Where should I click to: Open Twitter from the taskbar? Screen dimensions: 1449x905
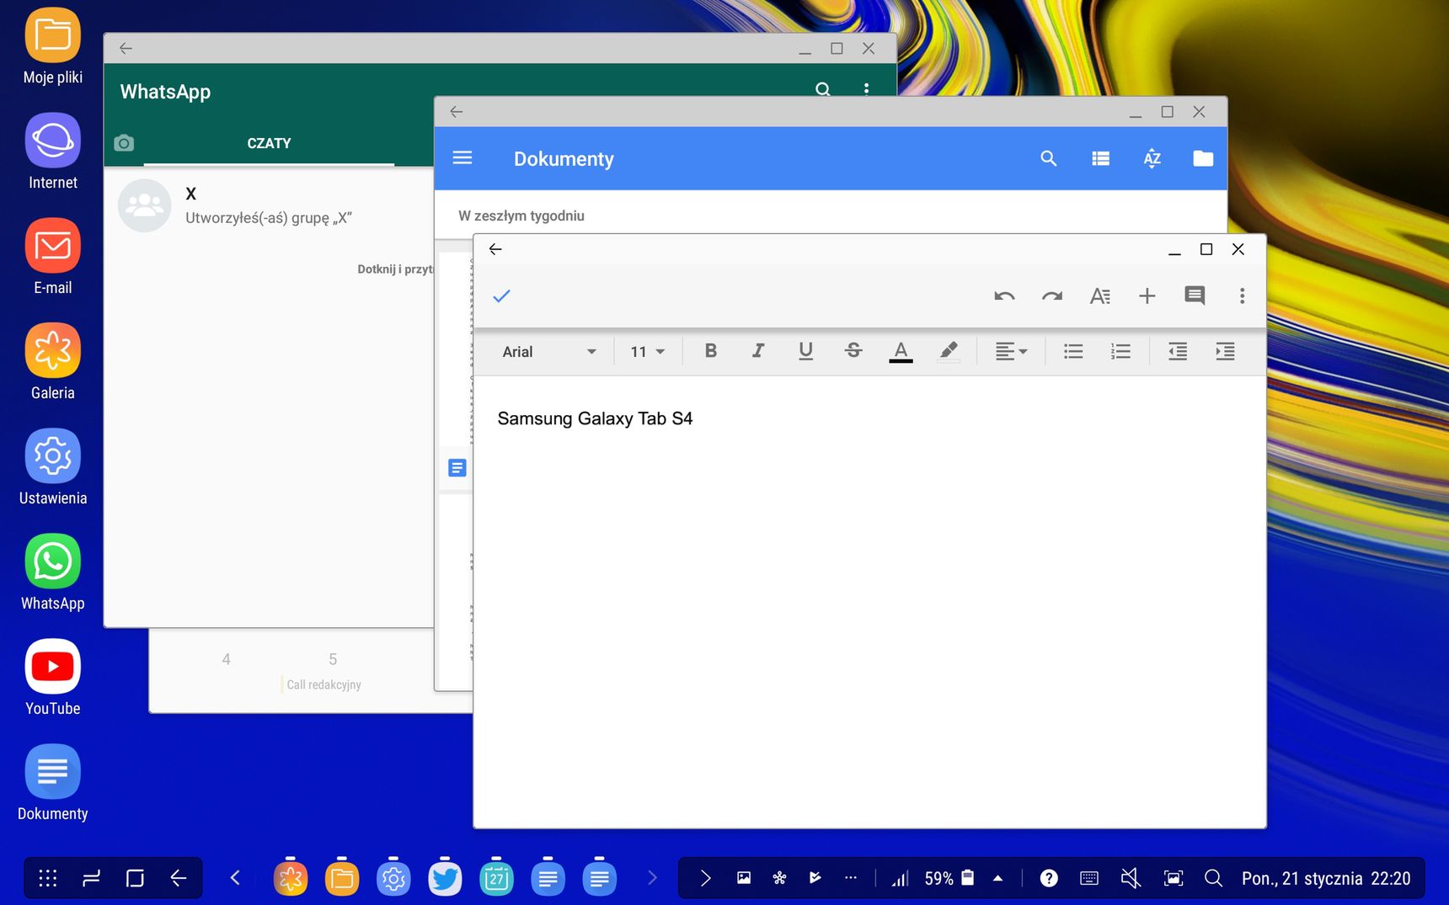pos(445,879)
